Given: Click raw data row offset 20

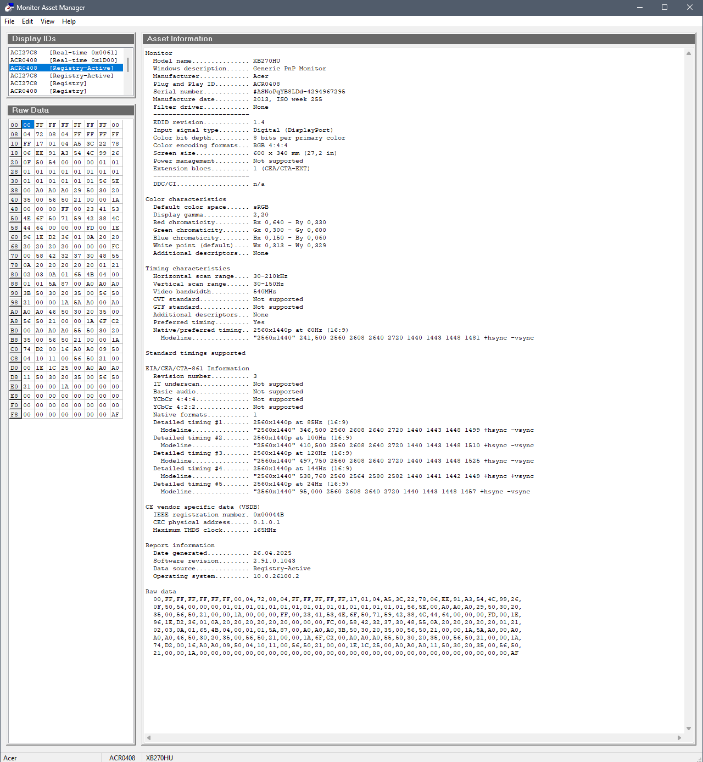Looking at the screenshot, I should coord(15,163).
